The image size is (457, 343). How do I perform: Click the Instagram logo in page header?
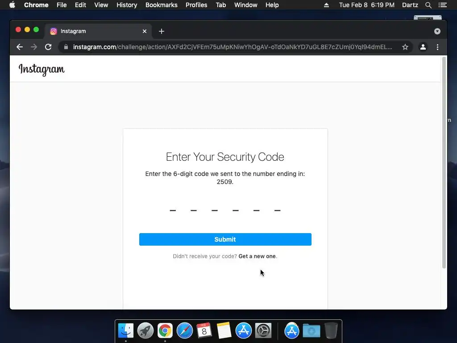click(42, 69)
